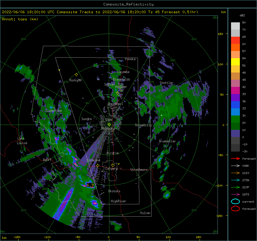Select the orange 111V track arrow
The height and width of the screenshot is (241, 257).
[235, 173]
